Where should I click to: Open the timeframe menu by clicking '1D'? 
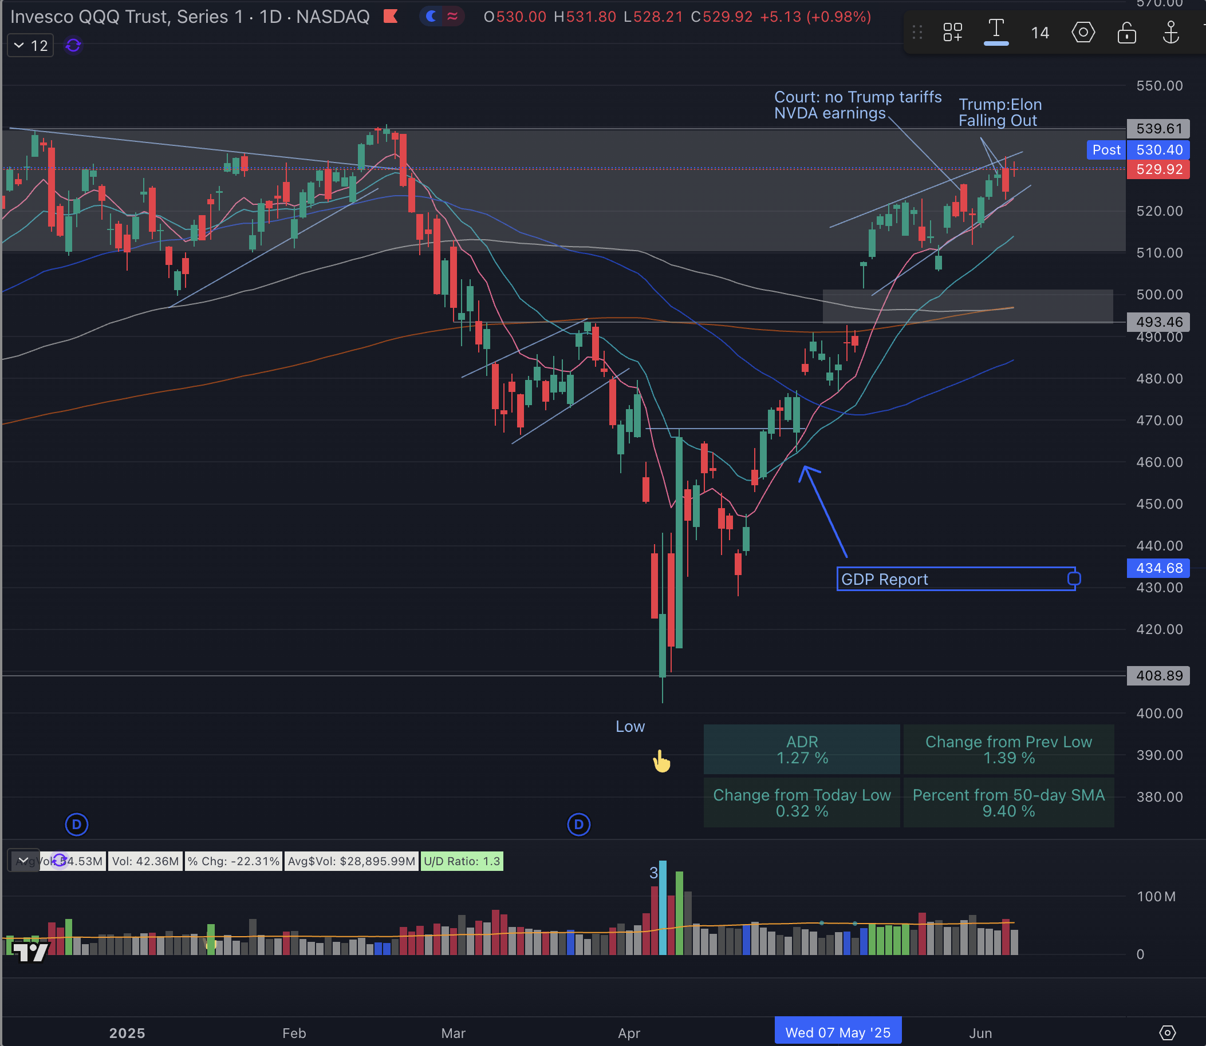(x=271, y=16)
